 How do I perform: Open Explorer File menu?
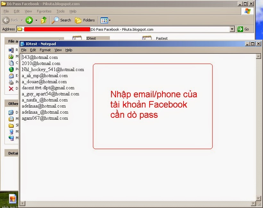[x=6, y=11]
